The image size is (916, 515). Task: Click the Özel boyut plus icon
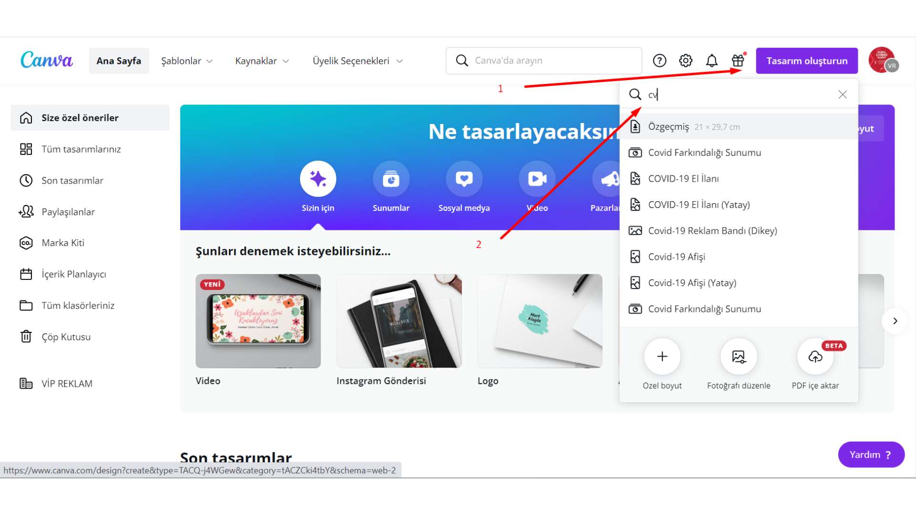(662, 356)
